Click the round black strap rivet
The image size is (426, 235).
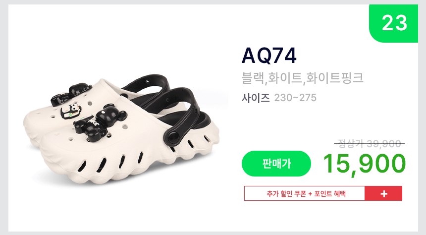pyautogui.click(x=173, y=136)
